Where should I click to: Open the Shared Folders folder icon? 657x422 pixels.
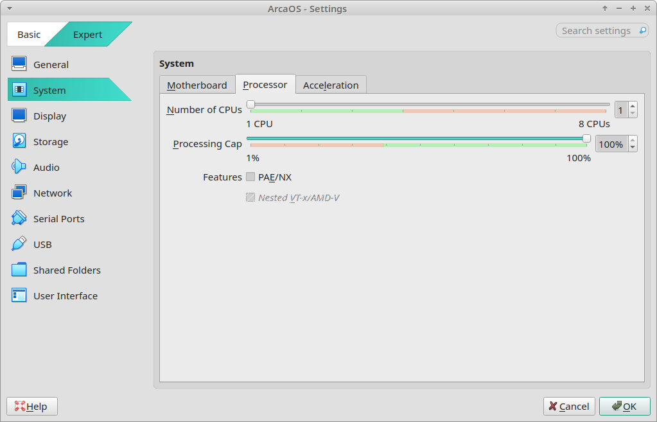point(19,270)
